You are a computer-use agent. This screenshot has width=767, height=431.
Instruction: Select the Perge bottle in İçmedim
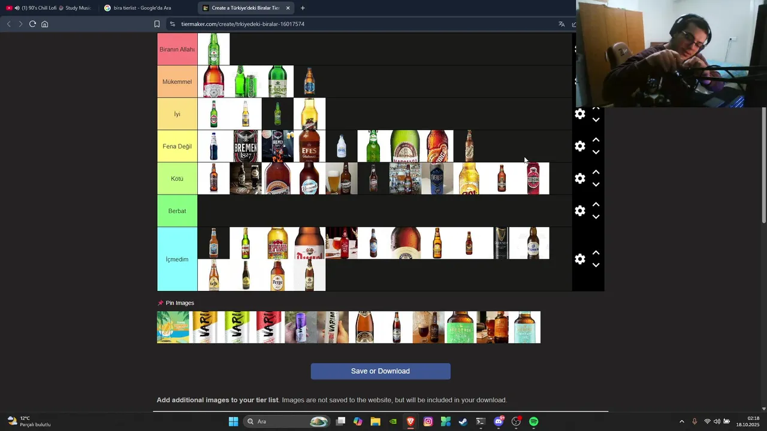point(277,275)
